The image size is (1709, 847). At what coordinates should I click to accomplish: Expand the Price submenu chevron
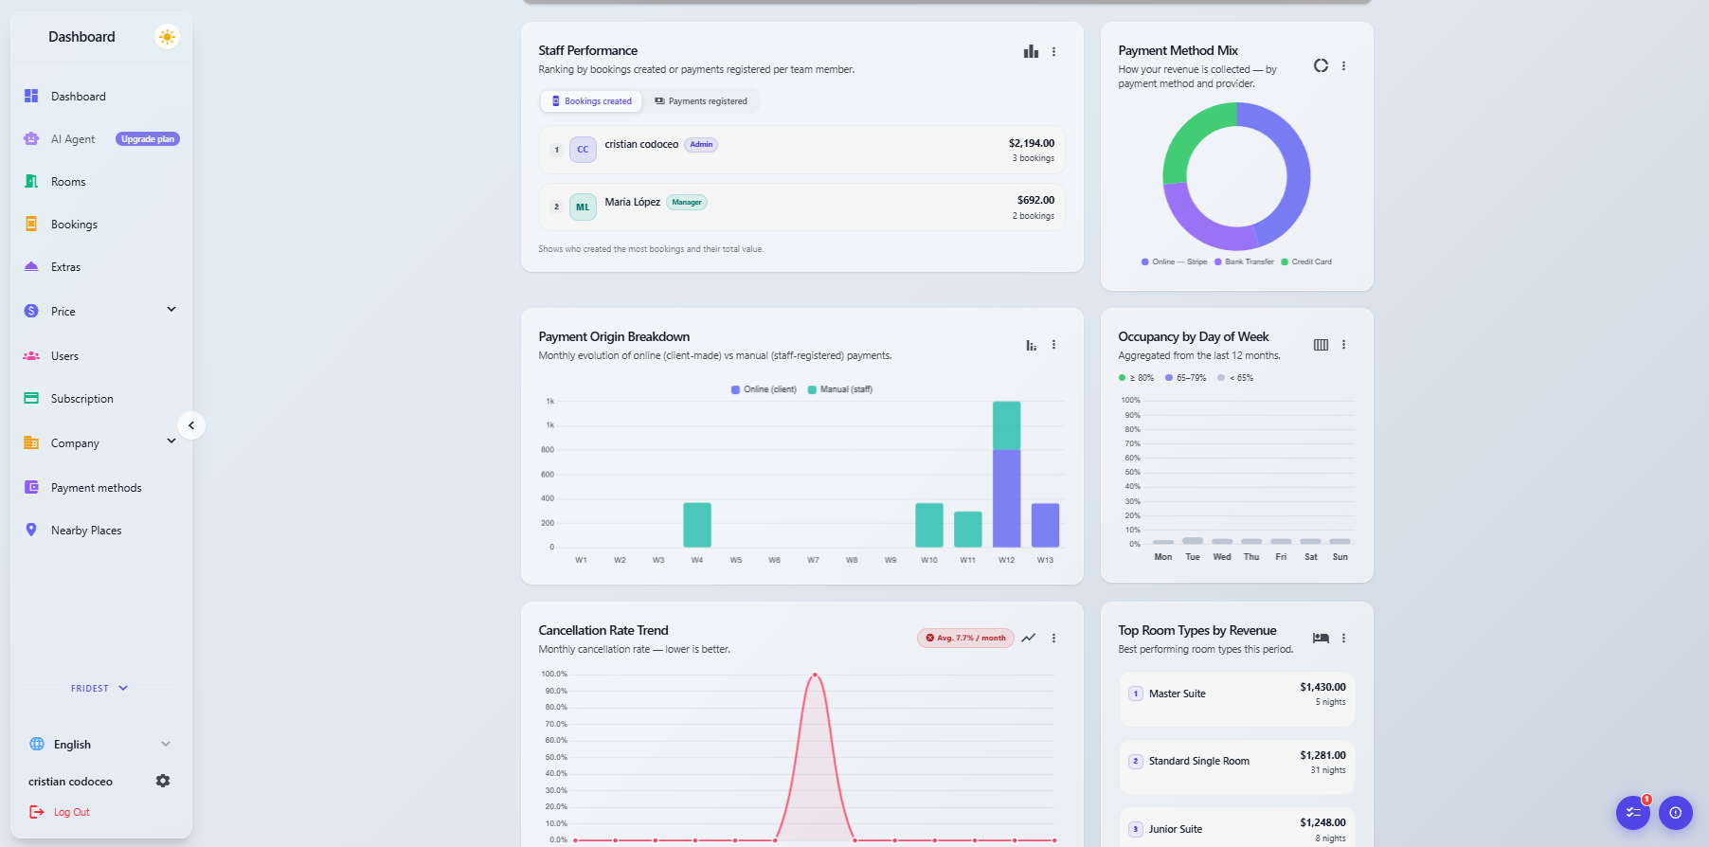[171, 309]
